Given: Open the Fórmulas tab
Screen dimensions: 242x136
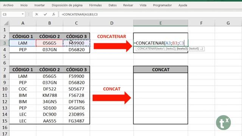Looking at the screenshot, I should (x=95, y=5).
